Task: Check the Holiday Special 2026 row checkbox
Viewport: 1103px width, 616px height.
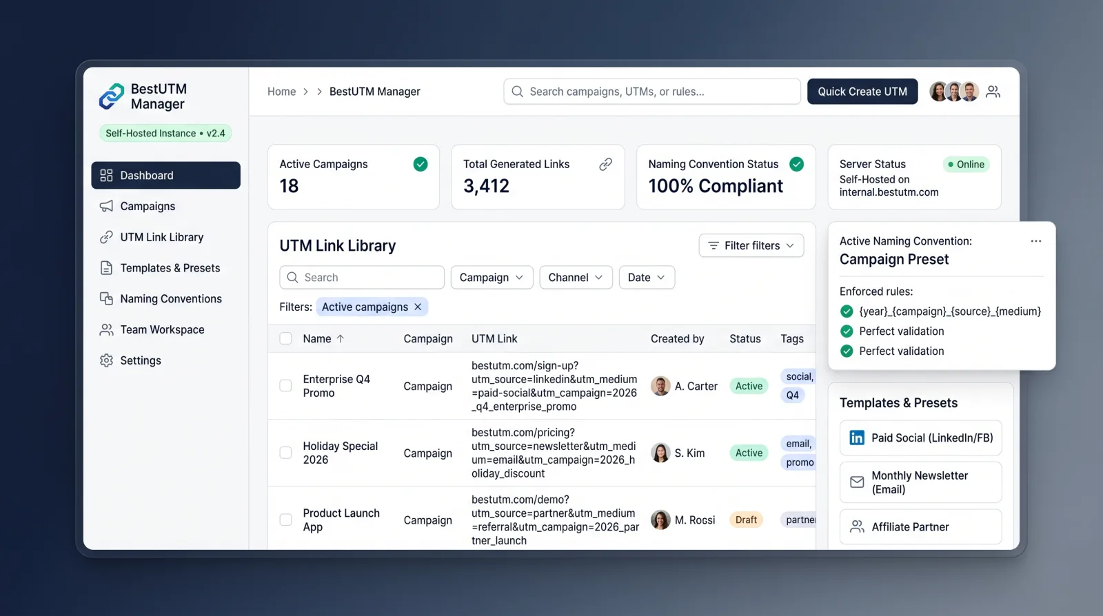Action: point(285,453)
